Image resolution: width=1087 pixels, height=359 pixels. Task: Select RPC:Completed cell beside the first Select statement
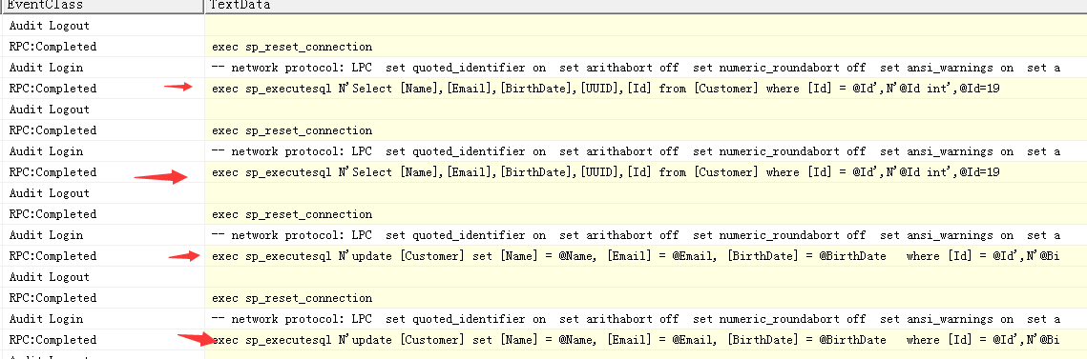pyautogui.click(x=104, y=89)
